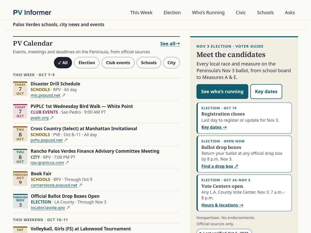The width and height of the screenshot is (311, 233).
Task: Click Thu Oct 8 badge for Cross Country
Action: [x=20, y=134]
